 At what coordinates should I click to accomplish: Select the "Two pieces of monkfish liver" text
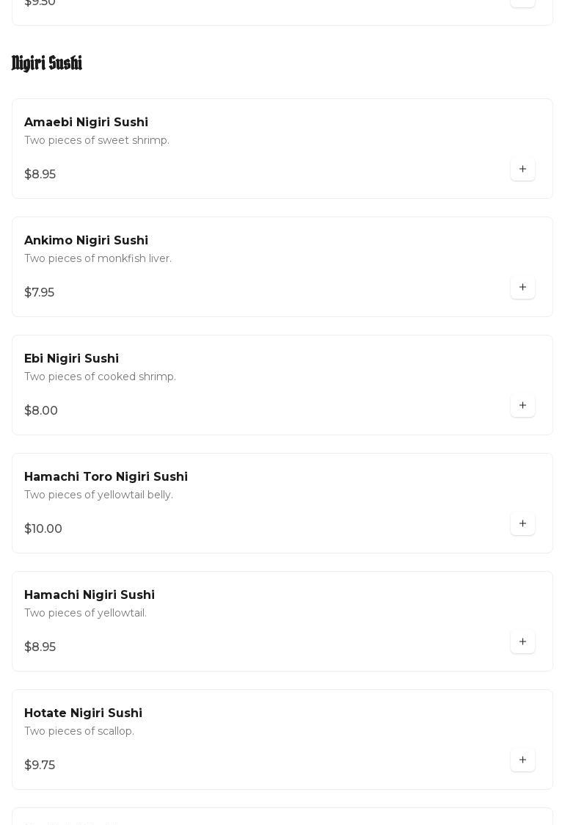98,259
